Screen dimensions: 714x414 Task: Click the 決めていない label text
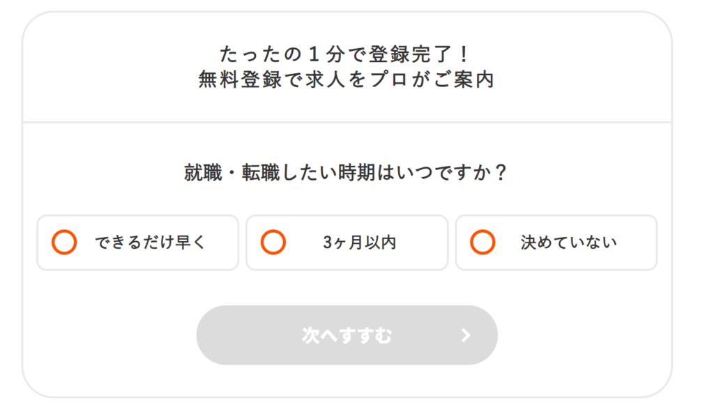[568, 243]
